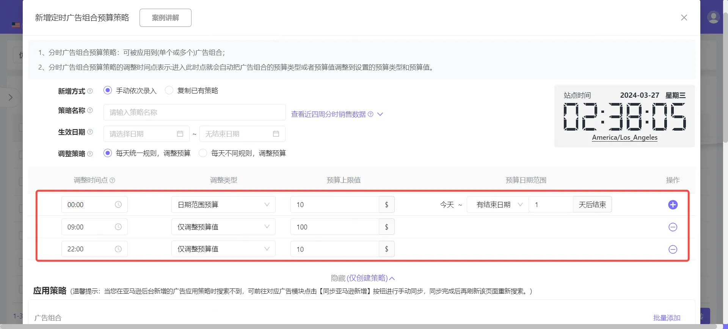Click help icon beside 调整时间点 header
The height and width of the screenshot is (329, 728).
click(x=112, y=180)
